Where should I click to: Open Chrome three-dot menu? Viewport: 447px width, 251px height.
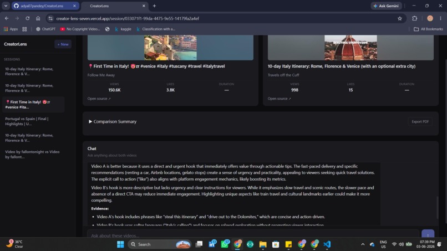point(440,18)
